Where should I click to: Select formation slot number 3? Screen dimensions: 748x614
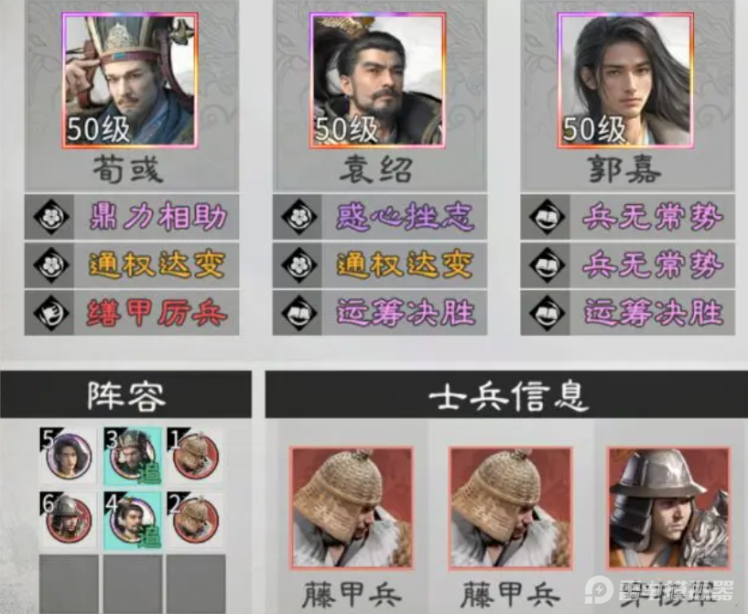132,456
